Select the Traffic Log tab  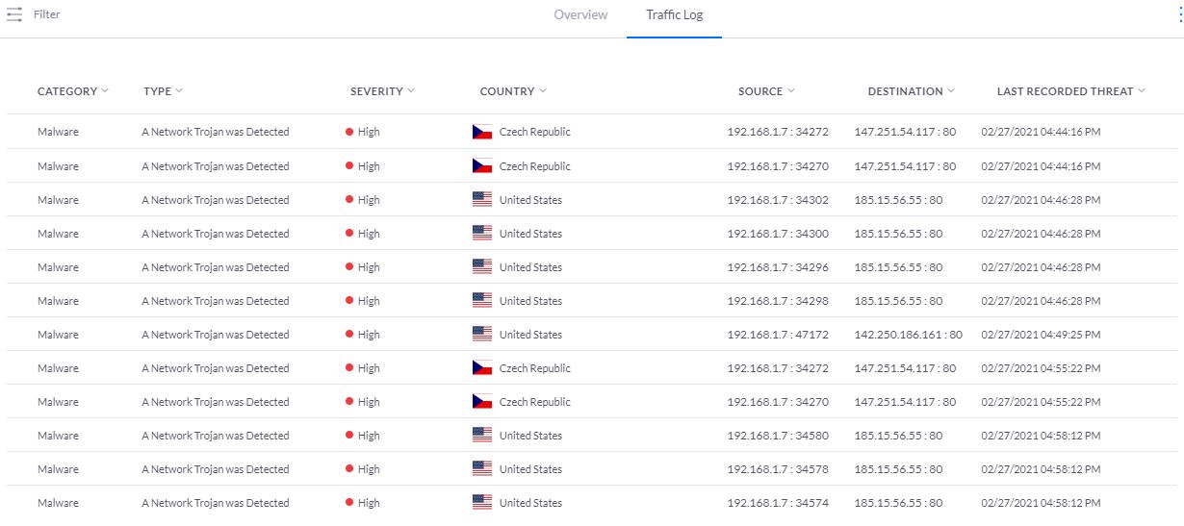pos(674,15)
